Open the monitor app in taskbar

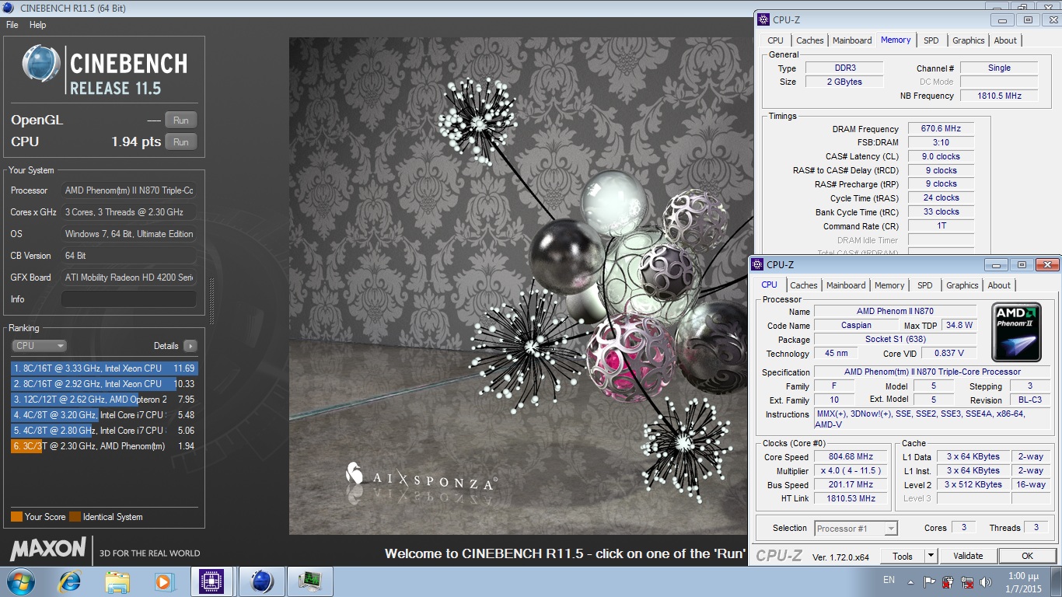tap(310, 581)
